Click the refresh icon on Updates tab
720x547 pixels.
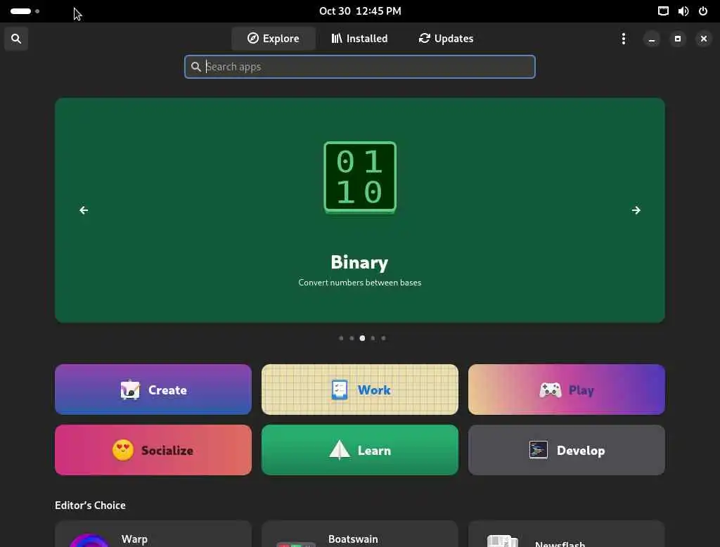pos(424,38)
